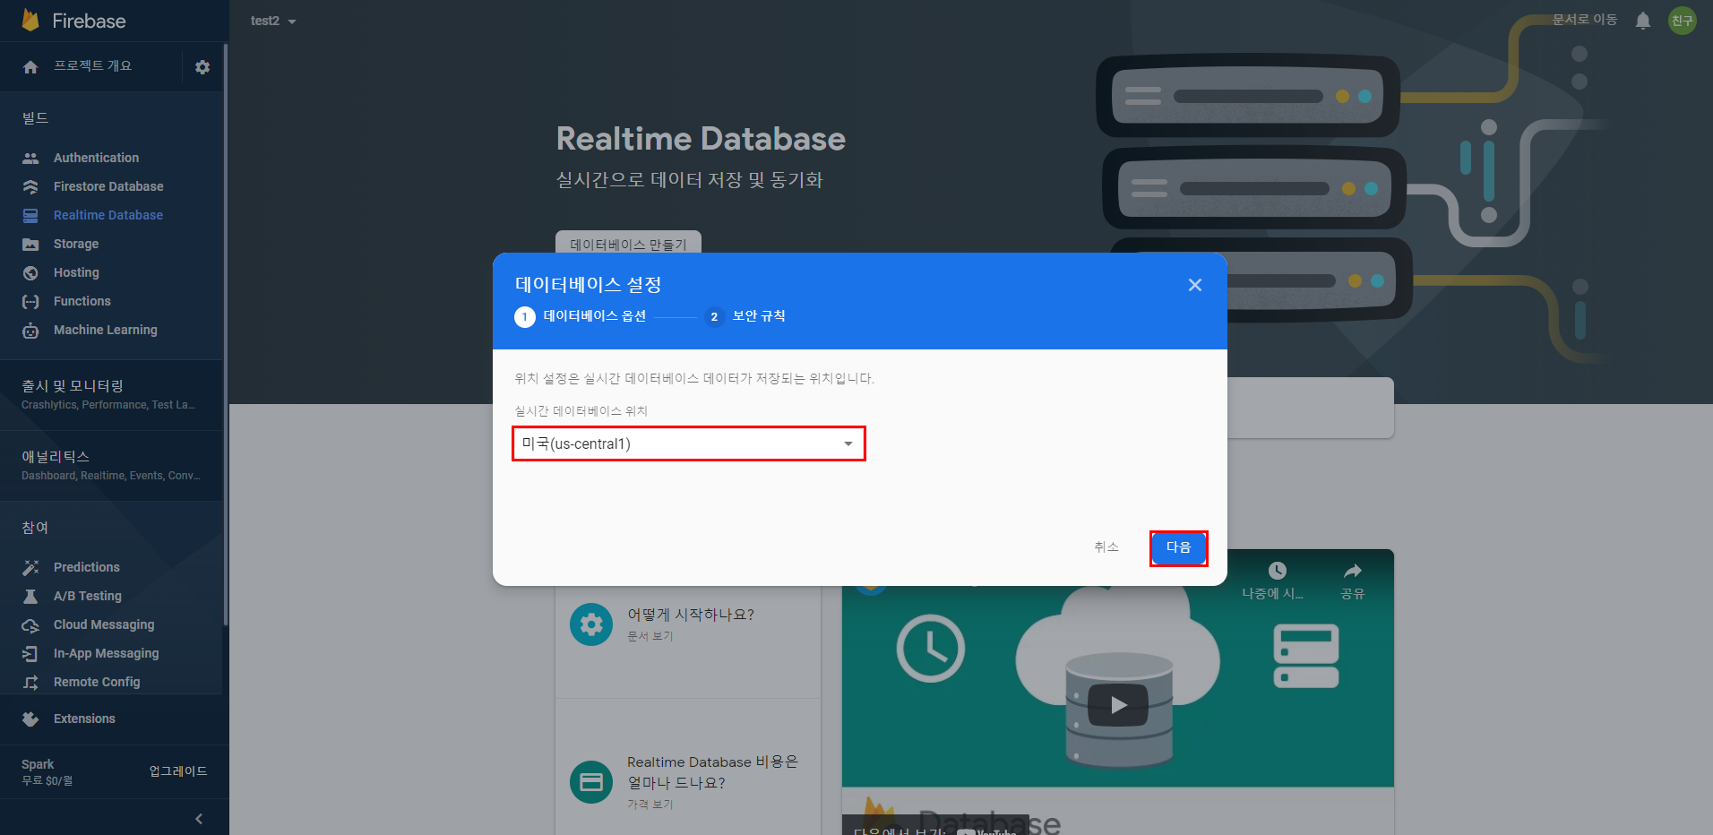Image resolution: width=1713 pixels, height=835 pixels.
Task: Click the Hosting globe icon
Action: (30, 272)
